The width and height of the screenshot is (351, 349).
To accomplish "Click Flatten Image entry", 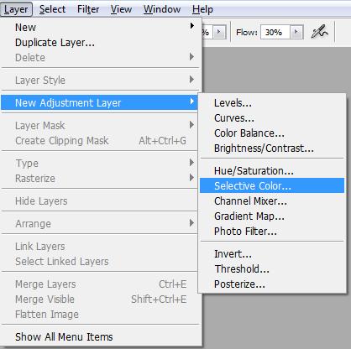I will click(101, 314).
